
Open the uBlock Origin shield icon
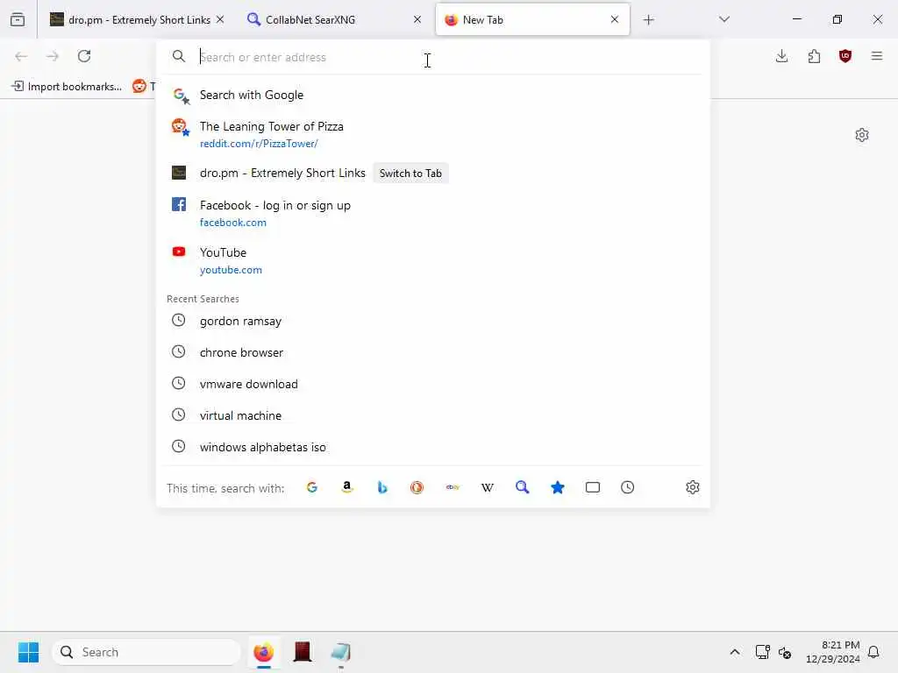coord(845,56)
